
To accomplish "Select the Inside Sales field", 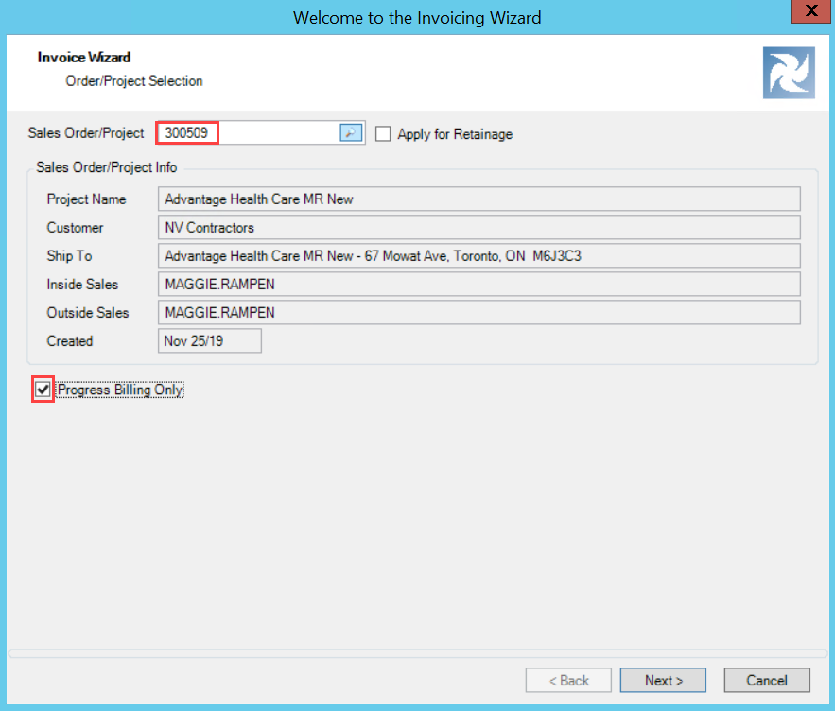I will coord(478,285).
